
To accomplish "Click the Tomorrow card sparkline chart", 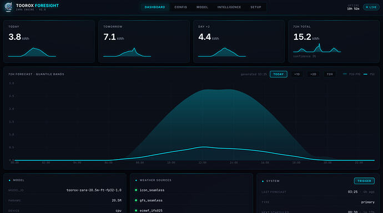I will [x=127, y=52].
